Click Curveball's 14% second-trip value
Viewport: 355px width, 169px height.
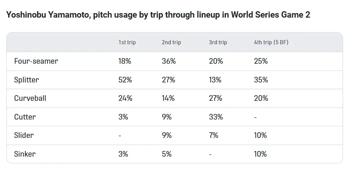pyautogui.click(x=168, y=98)
